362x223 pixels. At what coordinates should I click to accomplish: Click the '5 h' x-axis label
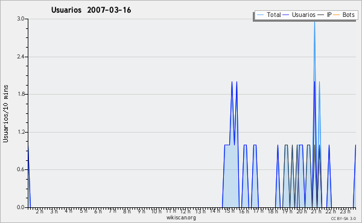pos(83,211)
